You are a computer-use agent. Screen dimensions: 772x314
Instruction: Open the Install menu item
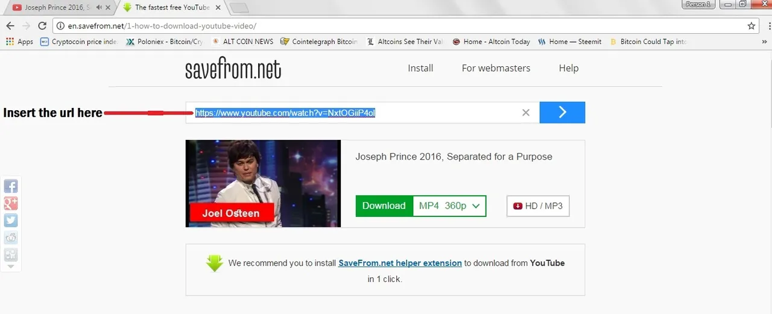tap(420, 68)
